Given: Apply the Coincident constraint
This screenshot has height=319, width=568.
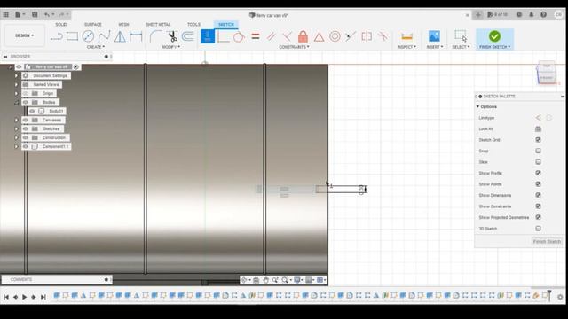Looking at the screenshot, I should (224, 36).
